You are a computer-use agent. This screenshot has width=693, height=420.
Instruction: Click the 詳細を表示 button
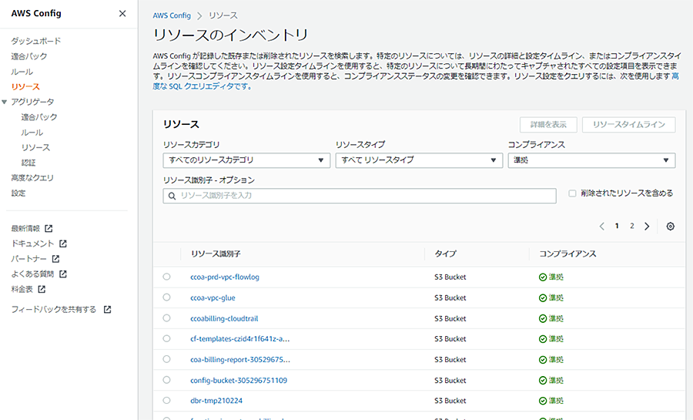[x=548, y=125]
